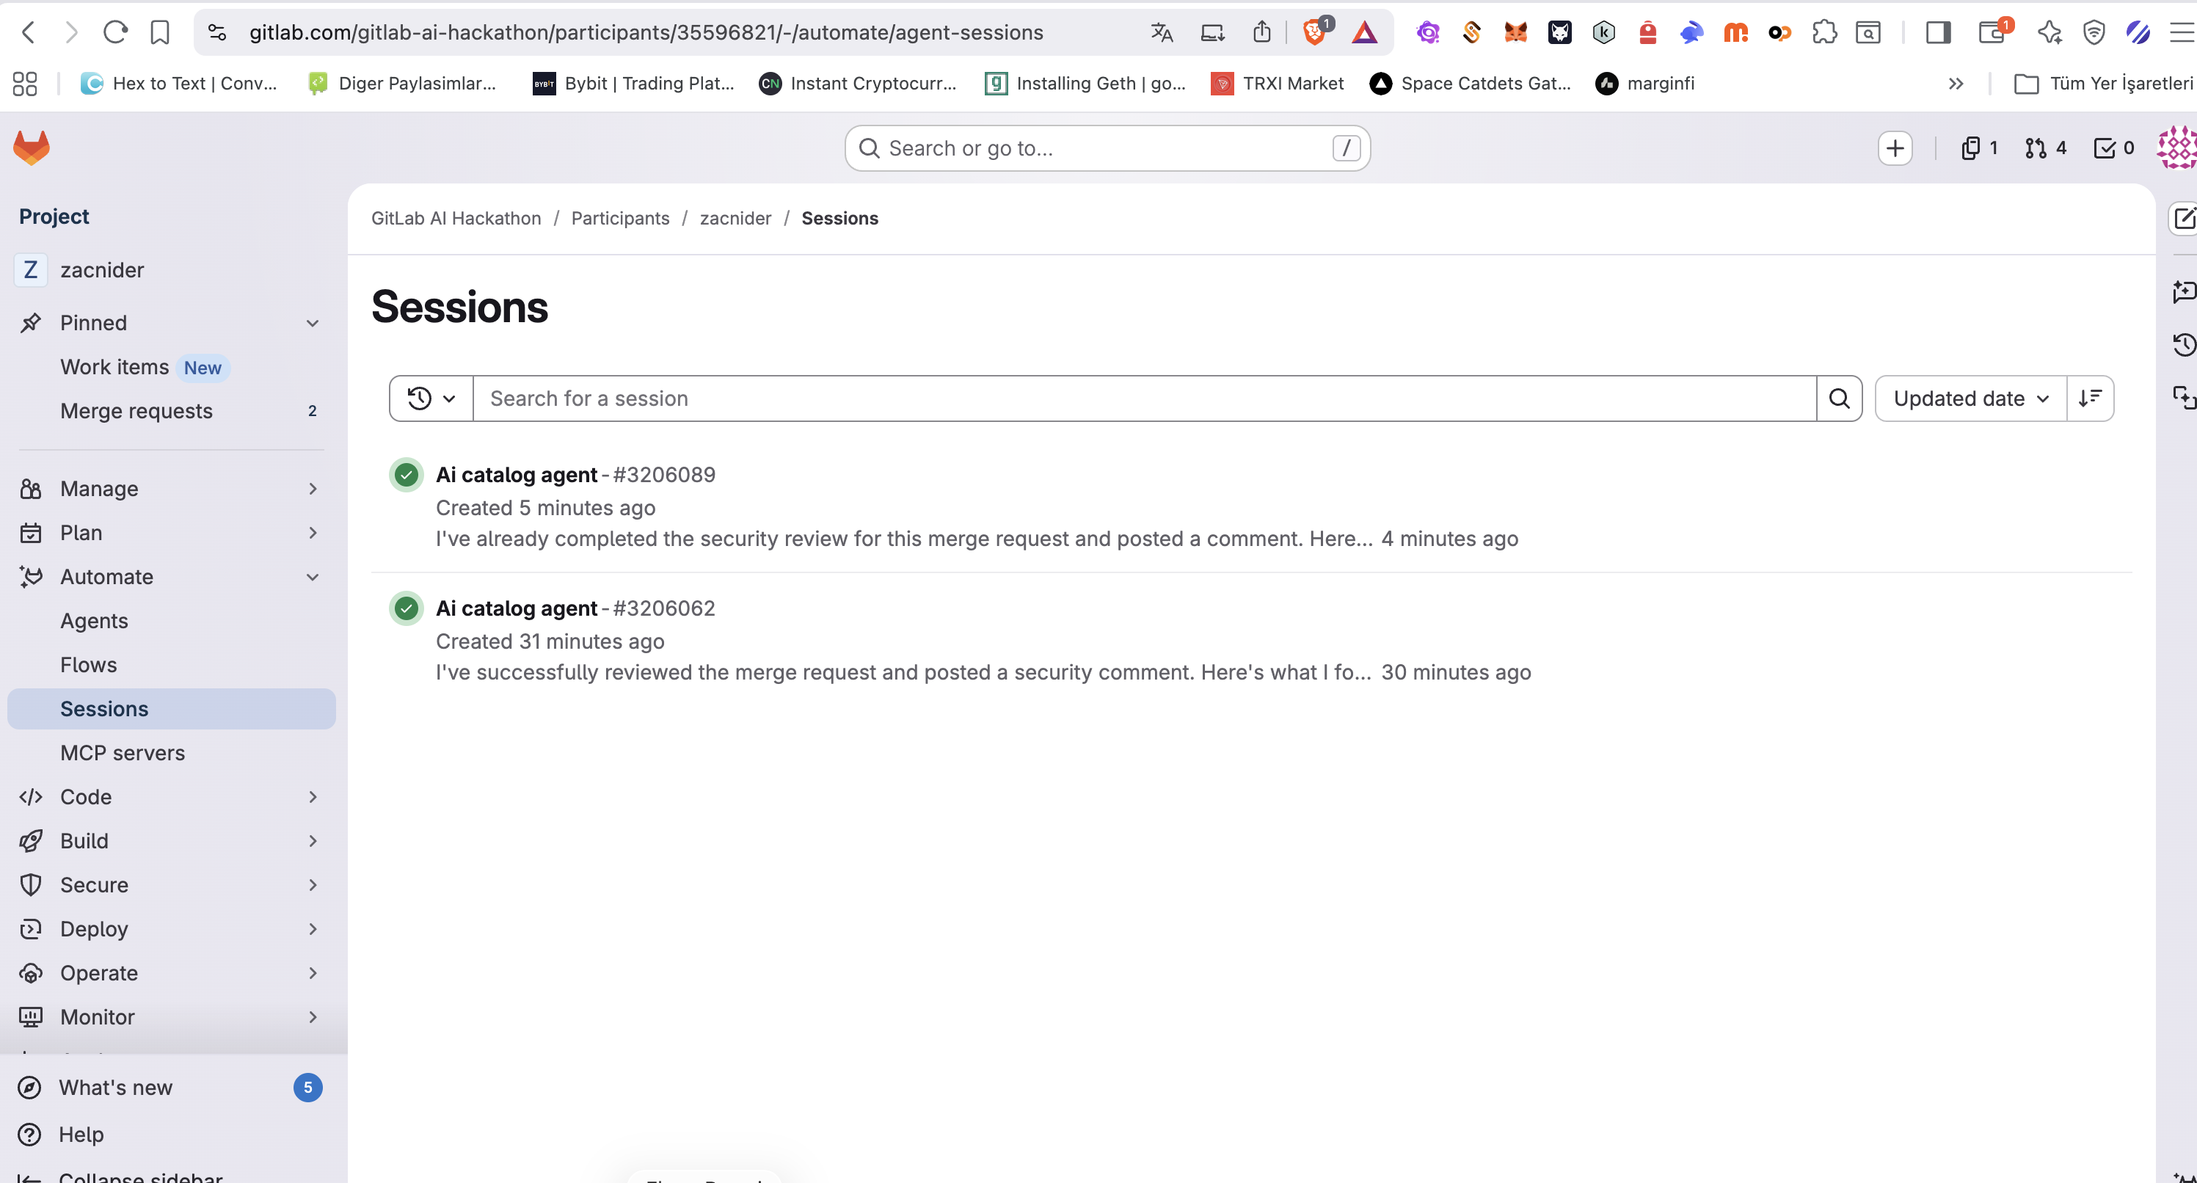Open What's new panel
The width and height of the screenshot is (2197, 1183).
(x=115, y=1088)
